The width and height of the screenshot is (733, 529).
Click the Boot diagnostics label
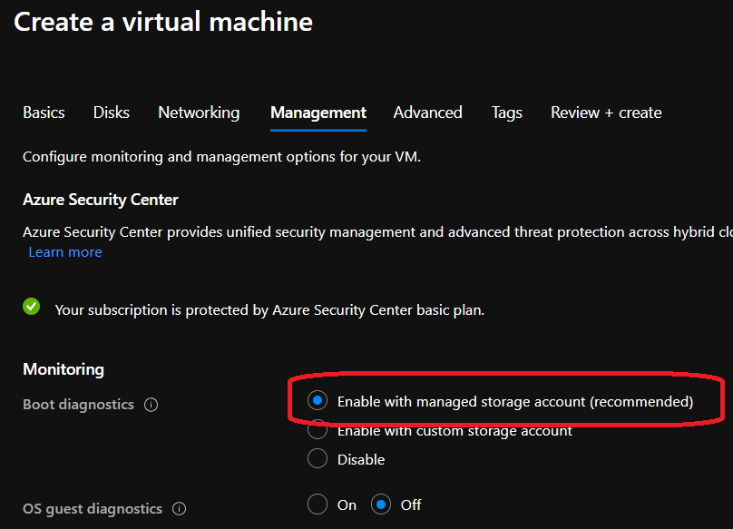(78, 405)
